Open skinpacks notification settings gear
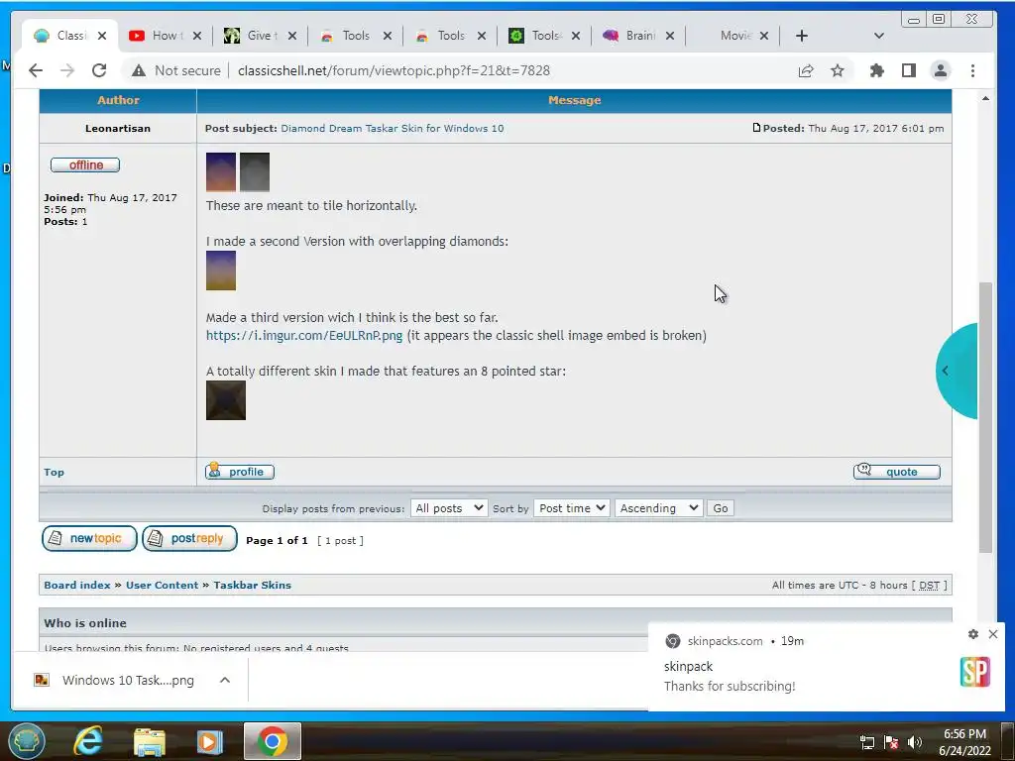This screenshot has height=761, width=1015. (x=973, y=634)
